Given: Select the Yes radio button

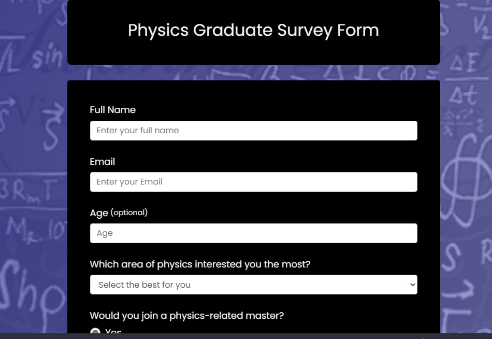Looking at the screenshot, I should [95, 332].
